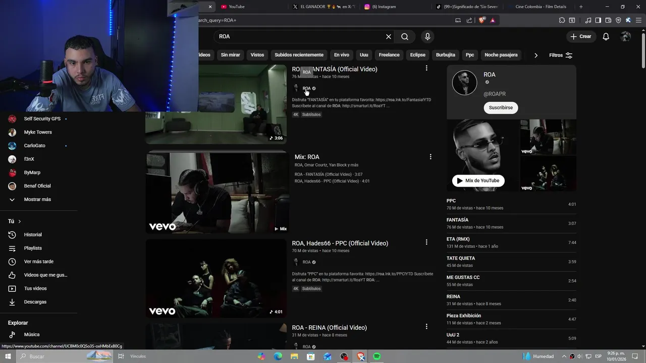Viewport: 646px width, 363px height.
Task: Open the Filtros search filters
Action: (561, 55)
